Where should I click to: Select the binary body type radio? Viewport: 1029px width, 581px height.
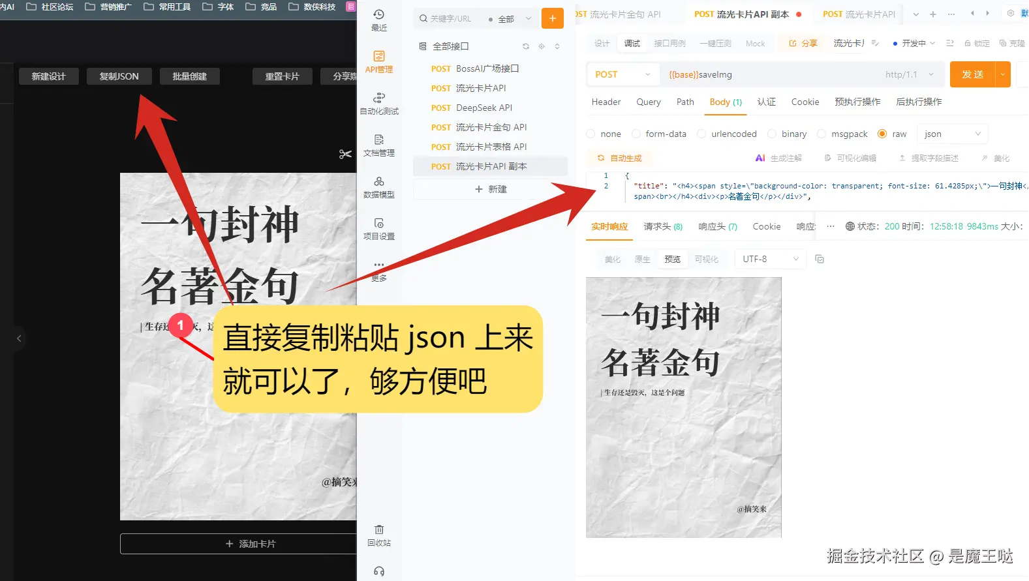click(772, 134)
